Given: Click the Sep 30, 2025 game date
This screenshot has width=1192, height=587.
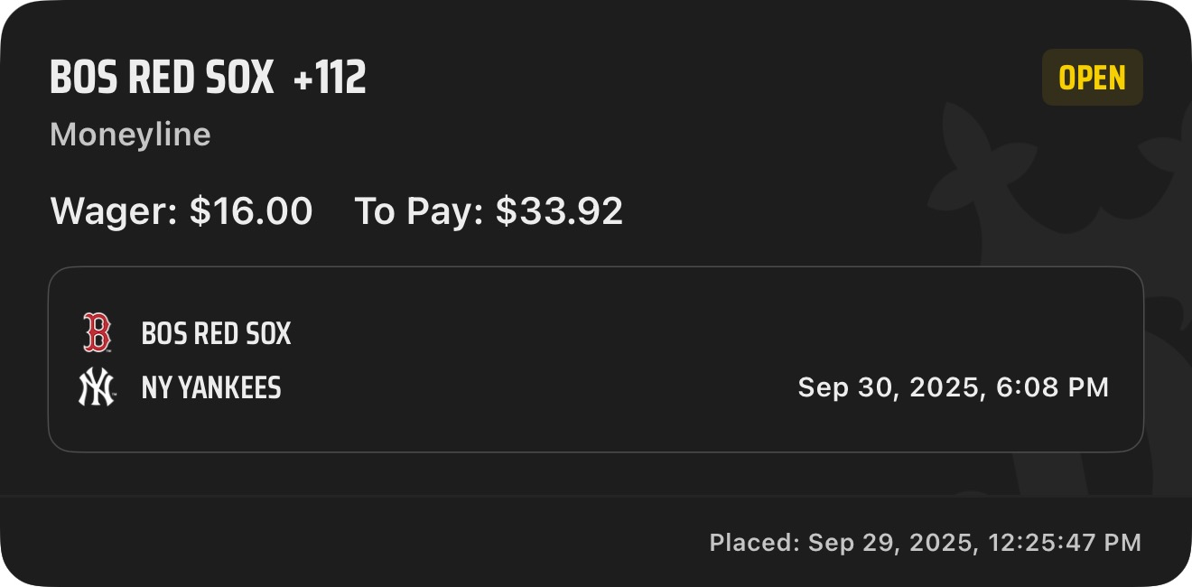Looking at the screenshot, I should (x=889, y=387).
